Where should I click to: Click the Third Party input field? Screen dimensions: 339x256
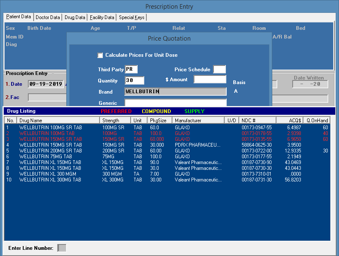131,69
